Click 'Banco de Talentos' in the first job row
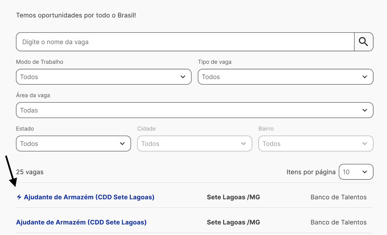This screenshot has height=235, width=387. point(338,197)
